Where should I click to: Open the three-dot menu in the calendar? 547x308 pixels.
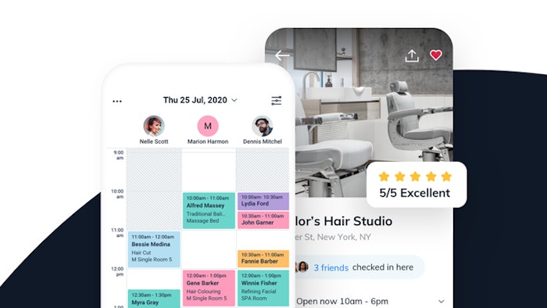coord(117,101)
